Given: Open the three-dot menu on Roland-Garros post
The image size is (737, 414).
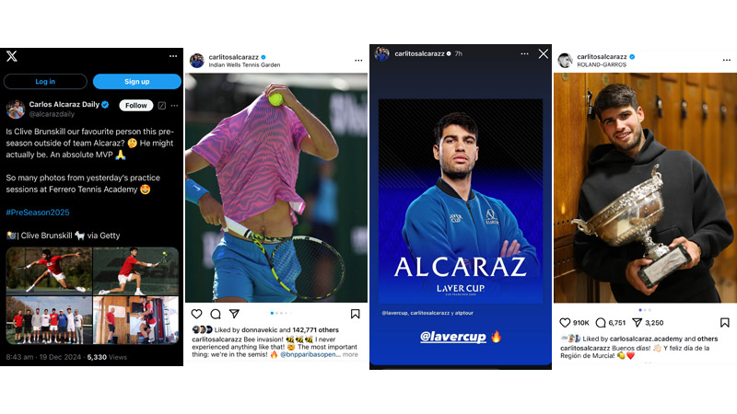Looking at the screenshot, I should (727, 60).
